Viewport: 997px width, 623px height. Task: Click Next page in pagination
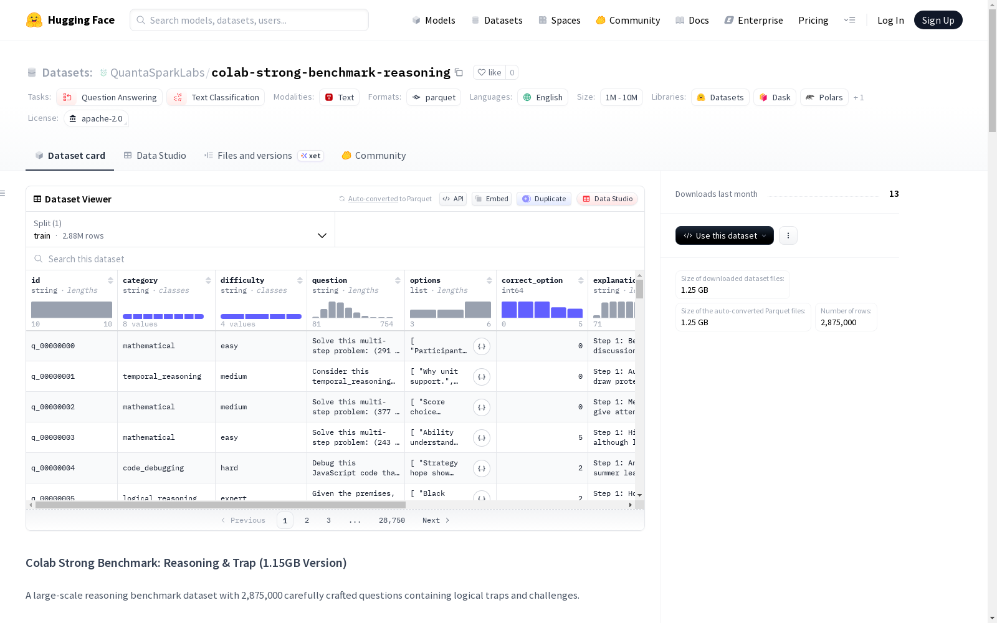[x=436, y=520]
